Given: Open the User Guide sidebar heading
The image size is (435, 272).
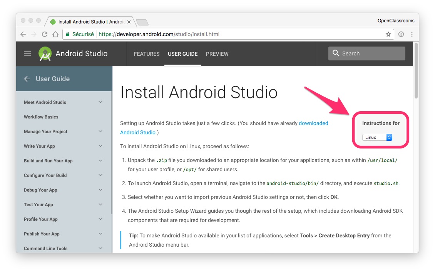Looking at the screenshot, I should click(x=53, y=79).
